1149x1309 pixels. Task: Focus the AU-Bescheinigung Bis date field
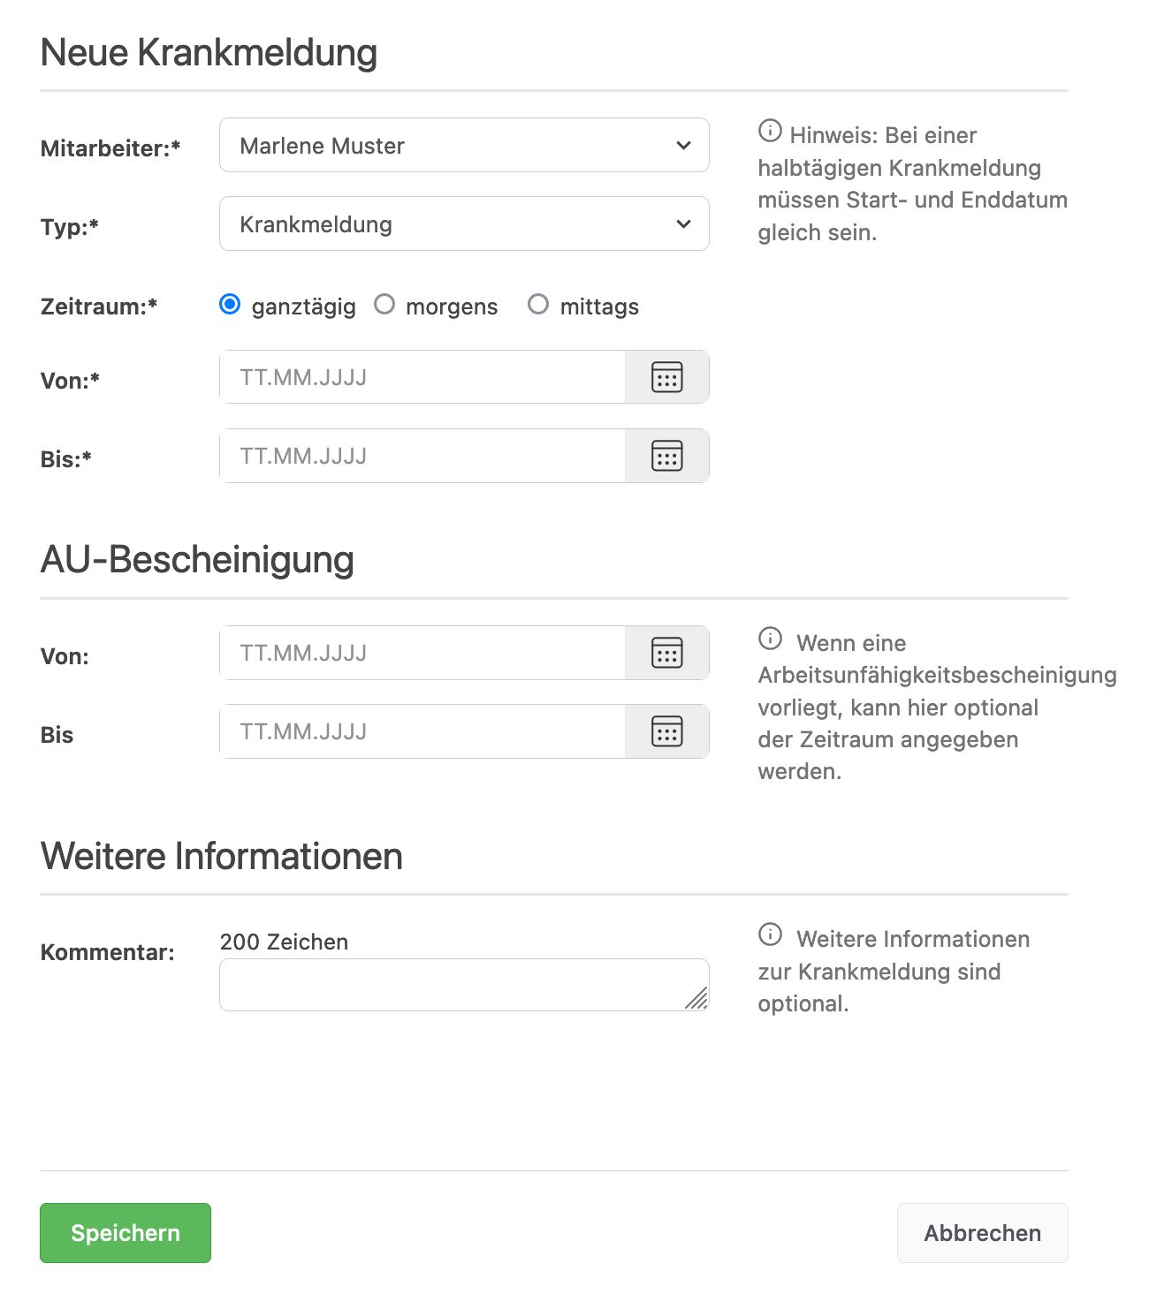[x=422, y=731]
